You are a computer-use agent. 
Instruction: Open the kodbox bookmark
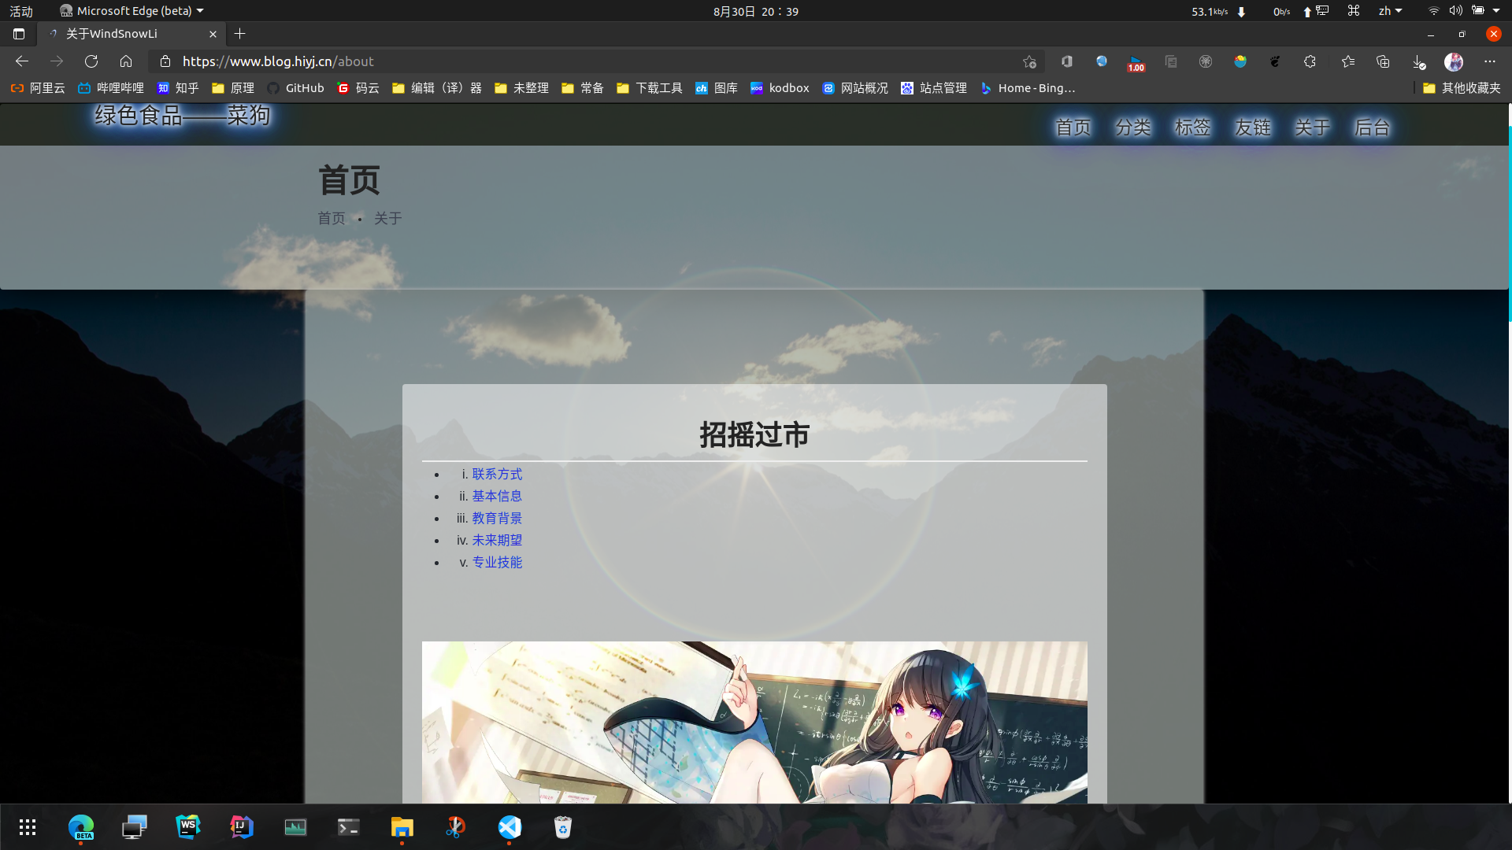tap(780, 88)
